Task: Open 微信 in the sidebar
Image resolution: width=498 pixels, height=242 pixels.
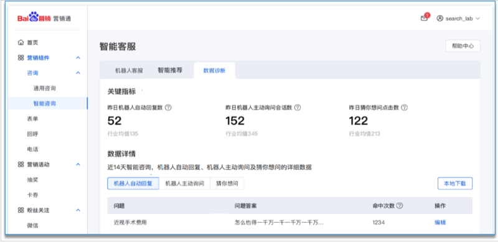Action: (33, 225)
